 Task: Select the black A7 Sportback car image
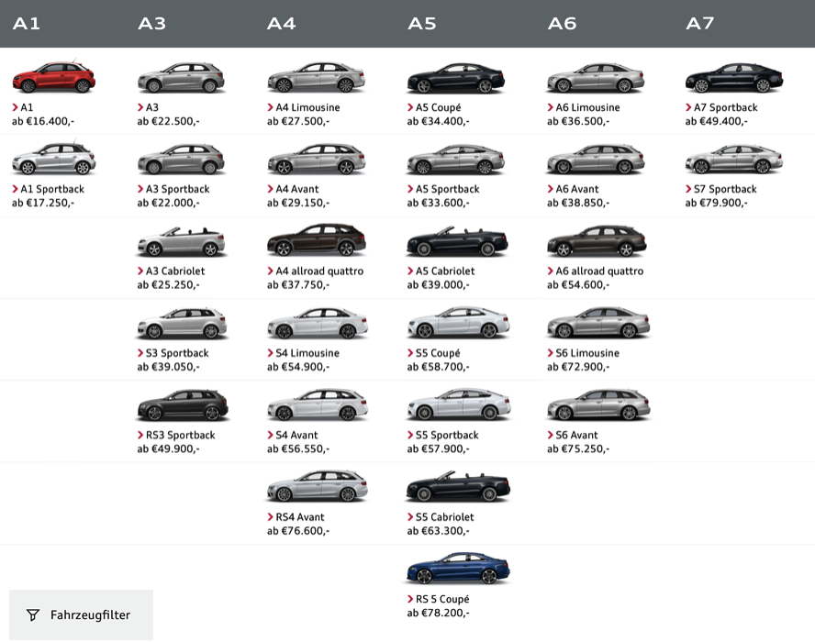734,78
